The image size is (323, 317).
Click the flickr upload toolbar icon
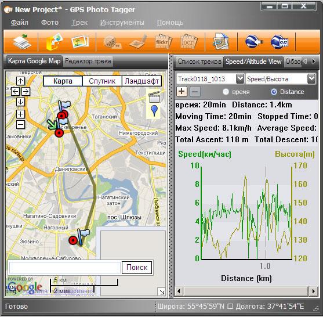[x=163, y=42]
